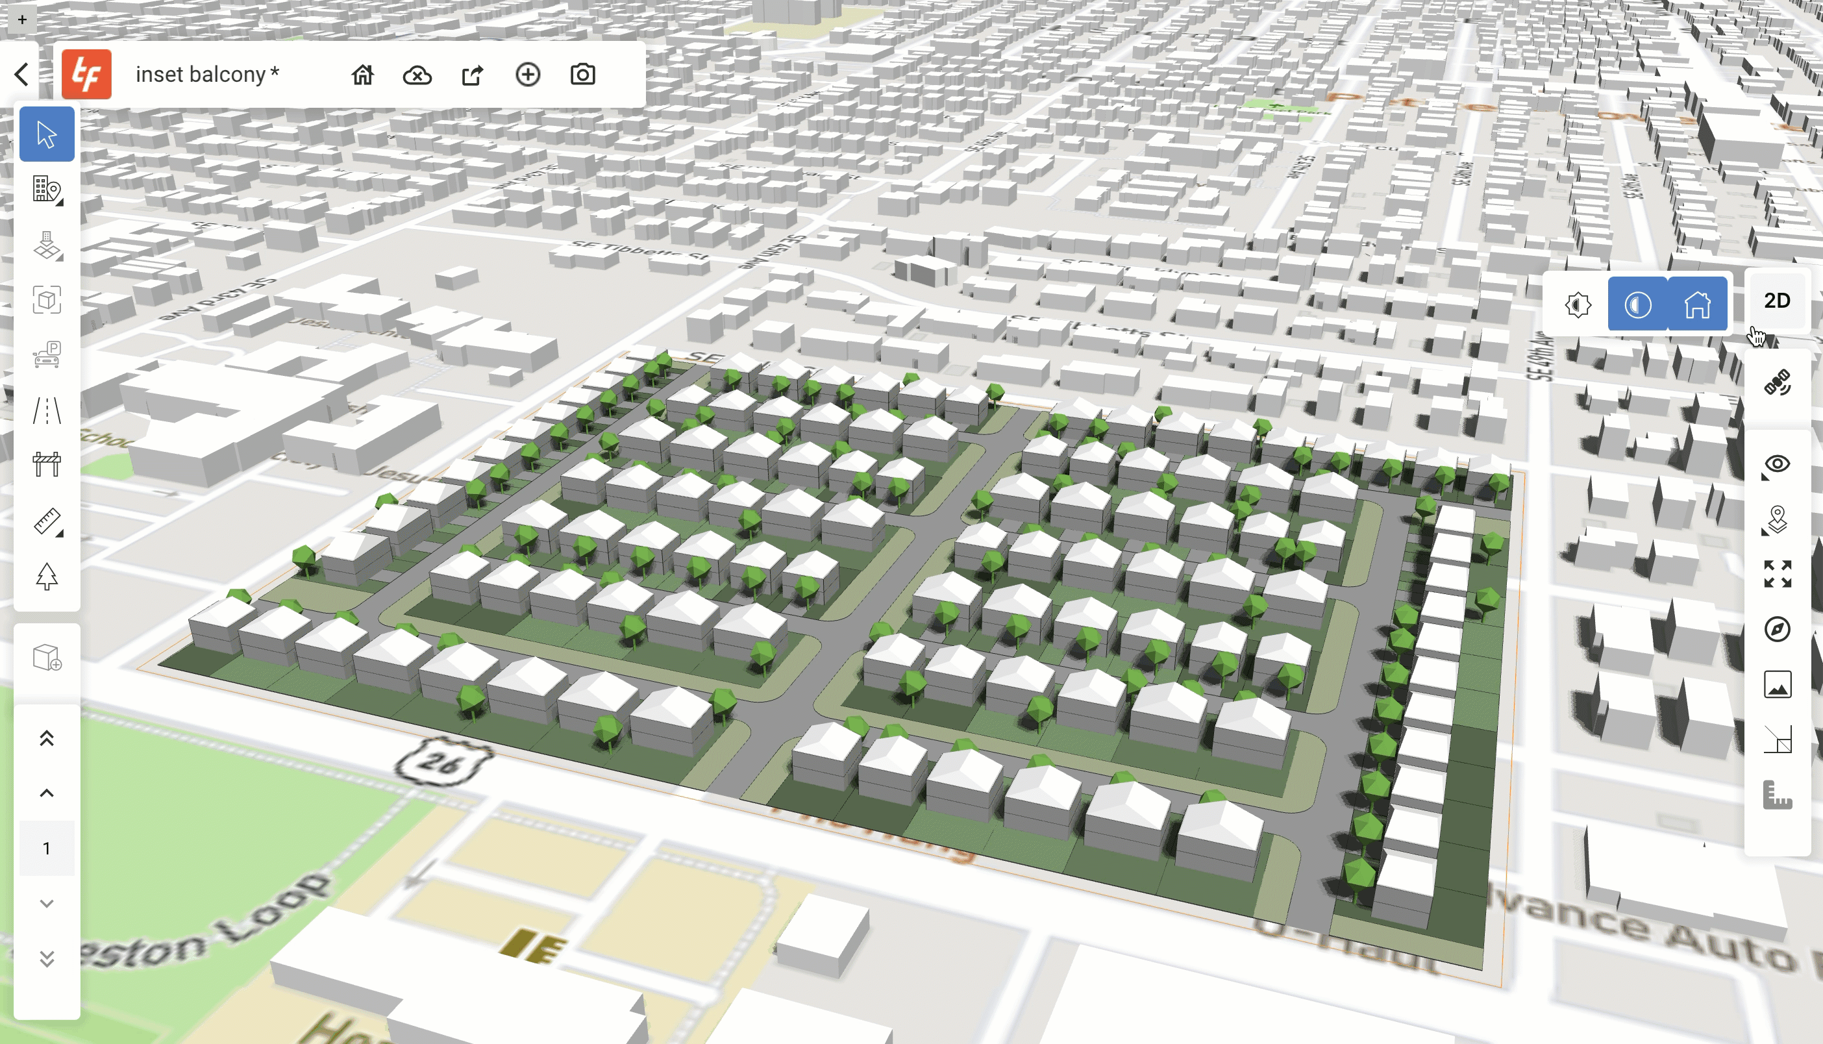
Task: Open the image overlay option
Action: click(1777, 685)
